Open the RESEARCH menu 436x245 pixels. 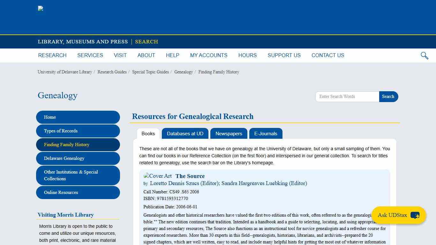click(52, 55)
